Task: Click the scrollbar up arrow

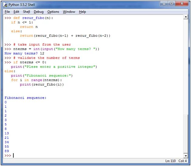Action: point(186,17)
